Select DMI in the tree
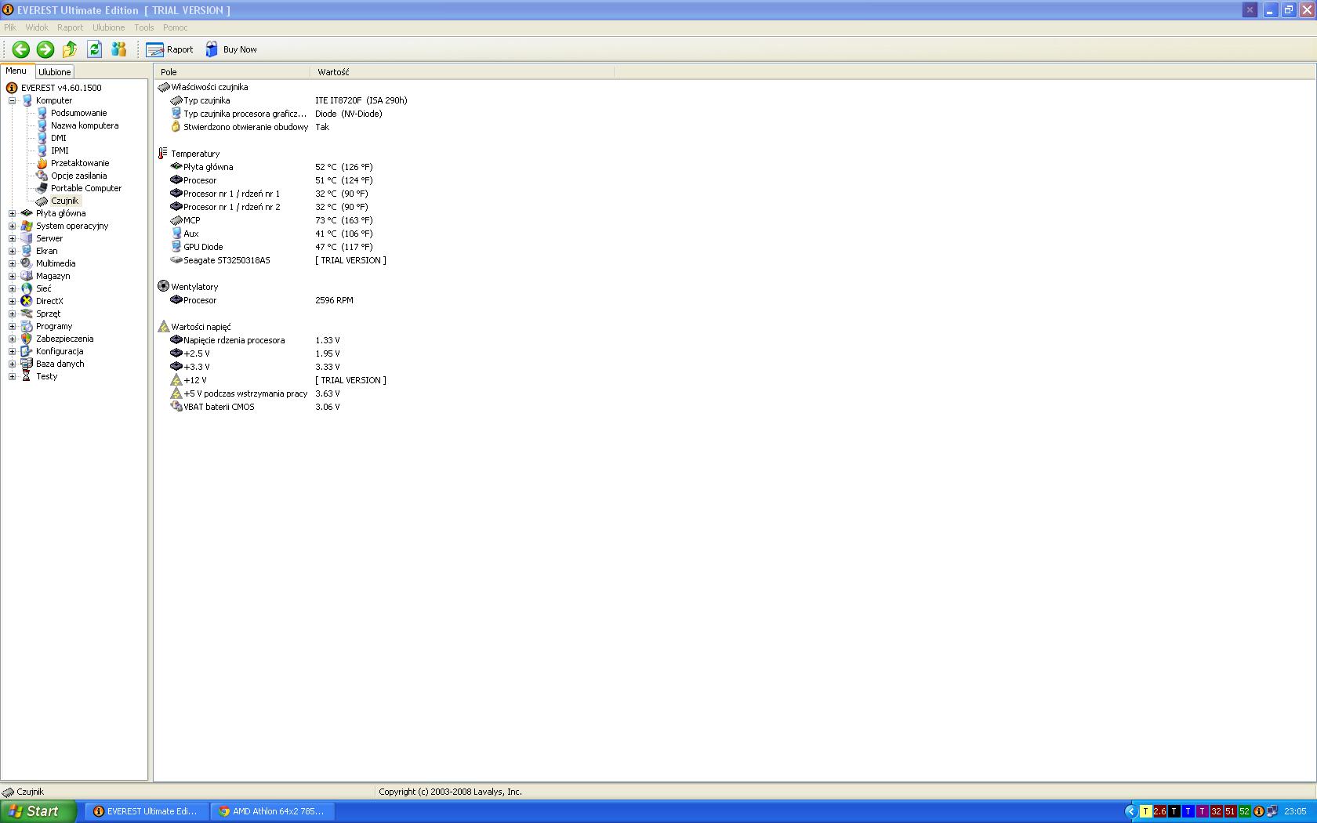The image size is (1317, 823). point(59,138)
